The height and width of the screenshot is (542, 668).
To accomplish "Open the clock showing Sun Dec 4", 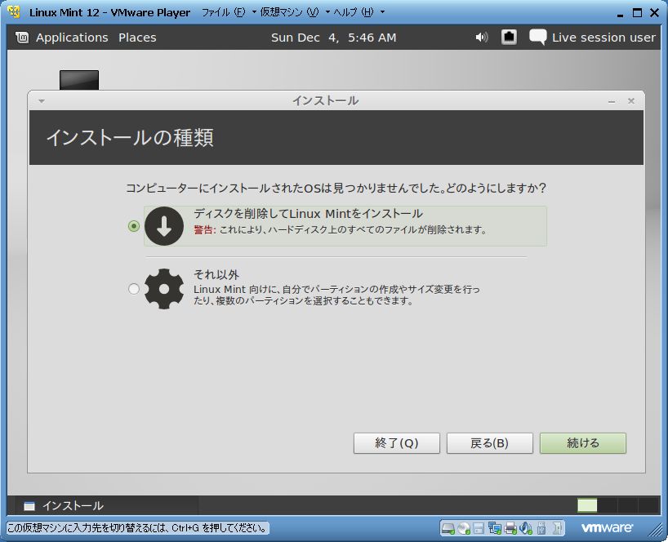I will pos(333,38).
